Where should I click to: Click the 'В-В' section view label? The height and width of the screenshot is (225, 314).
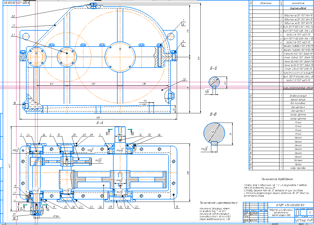[213, 114]
